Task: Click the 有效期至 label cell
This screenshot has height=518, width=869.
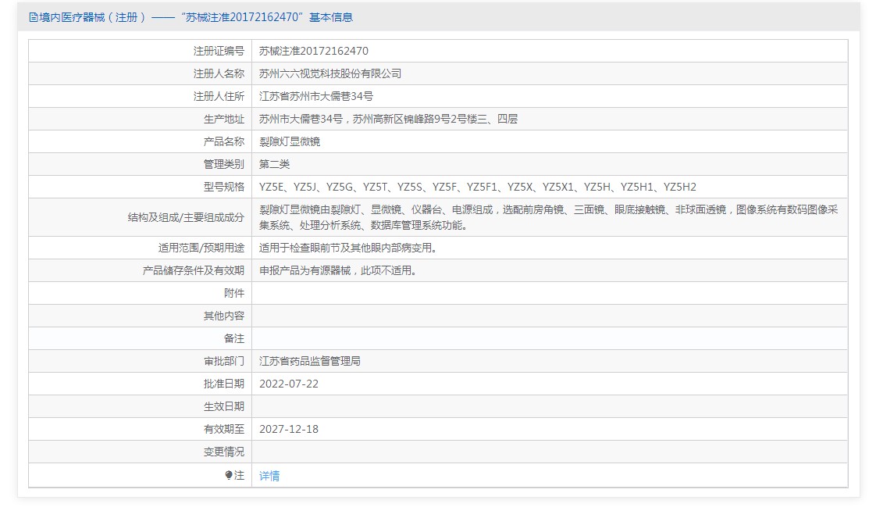Action: pyautogui.click(x=141, y=430)
